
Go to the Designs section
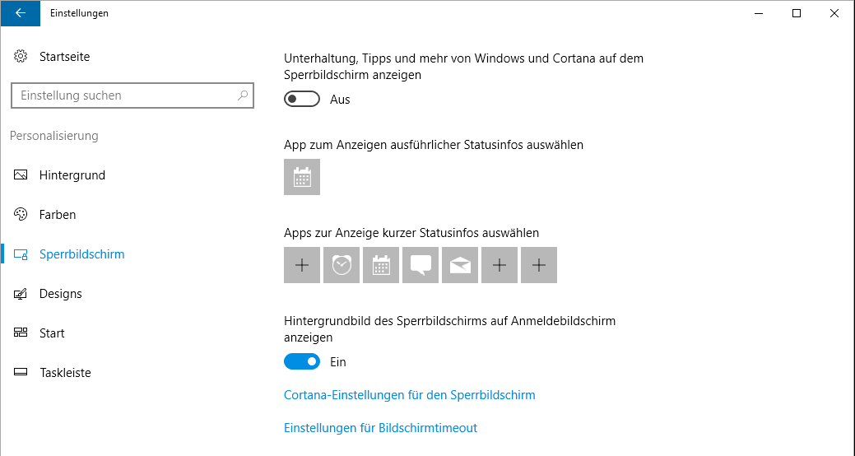click(60, 294)
